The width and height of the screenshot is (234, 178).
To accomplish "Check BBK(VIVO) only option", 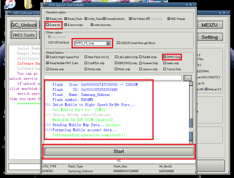I will click(x=116, y=63).
